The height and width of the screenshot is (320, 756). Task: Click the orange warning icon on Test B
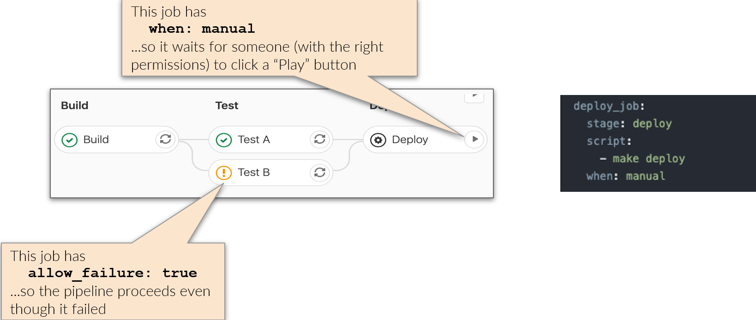coord(224,173)
